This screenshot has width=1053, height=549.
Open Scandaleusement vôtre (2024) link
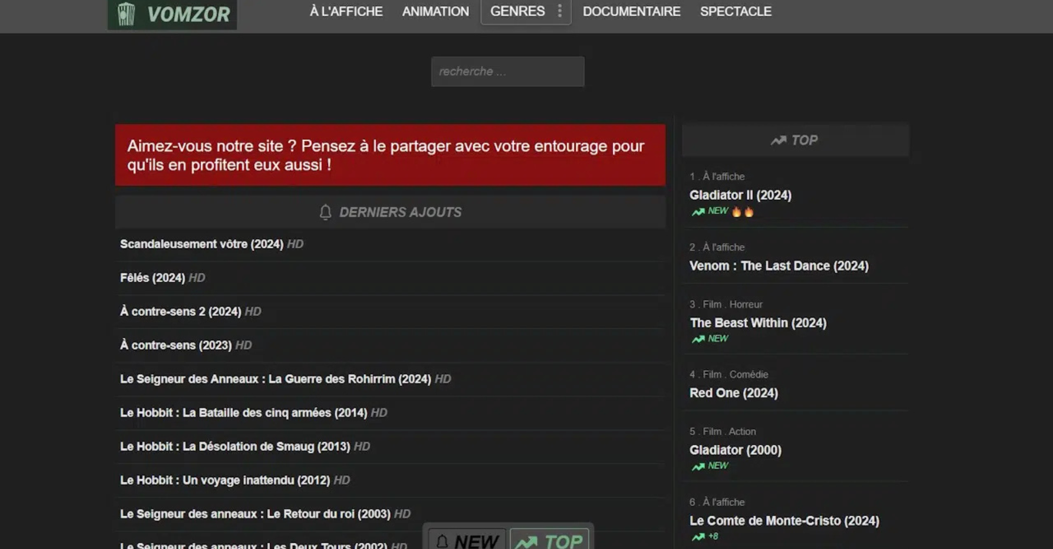click(202, 244)
